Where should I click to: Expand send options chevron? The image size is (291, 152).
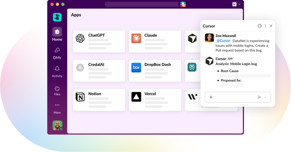pyautogui.click(x=265, y=97)
